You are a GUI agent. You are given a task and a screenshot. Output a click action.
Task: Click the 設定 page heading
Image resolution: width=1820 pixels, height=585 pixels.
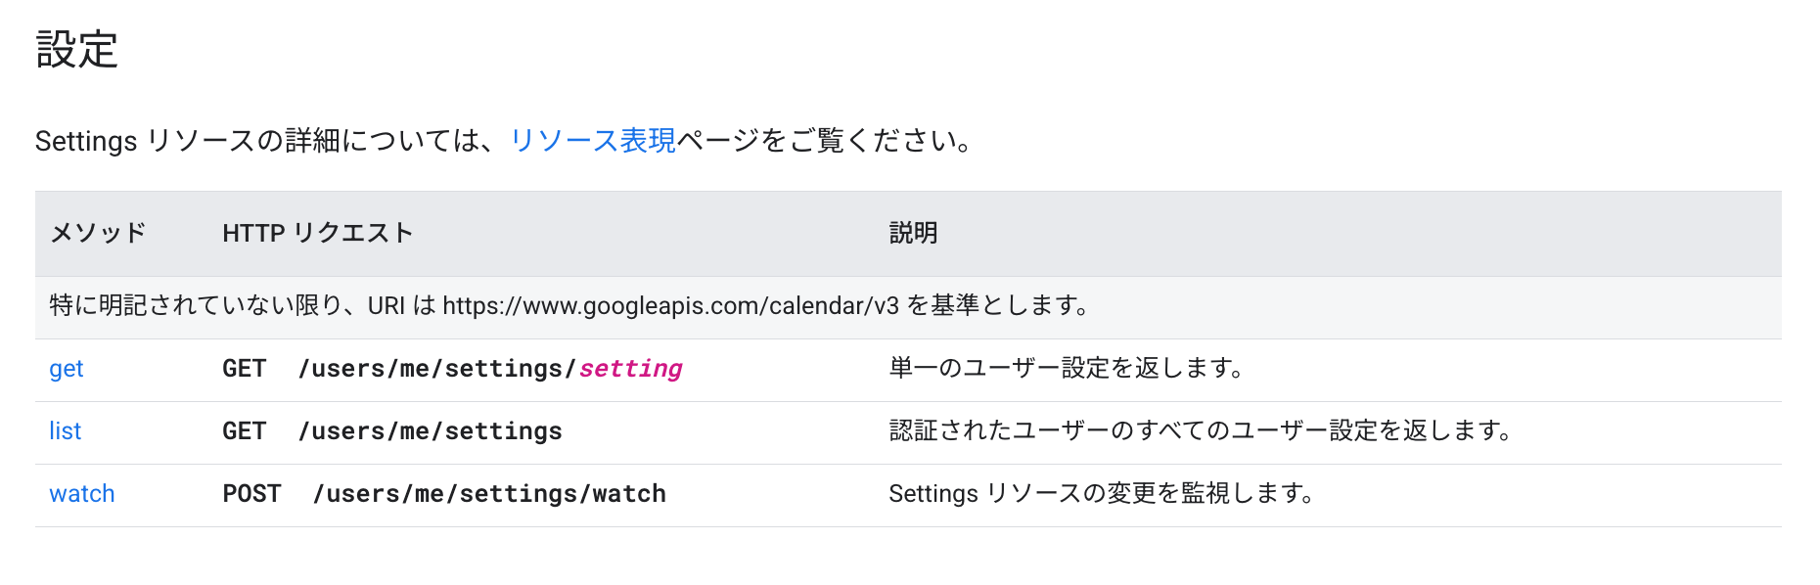[77, 49]
